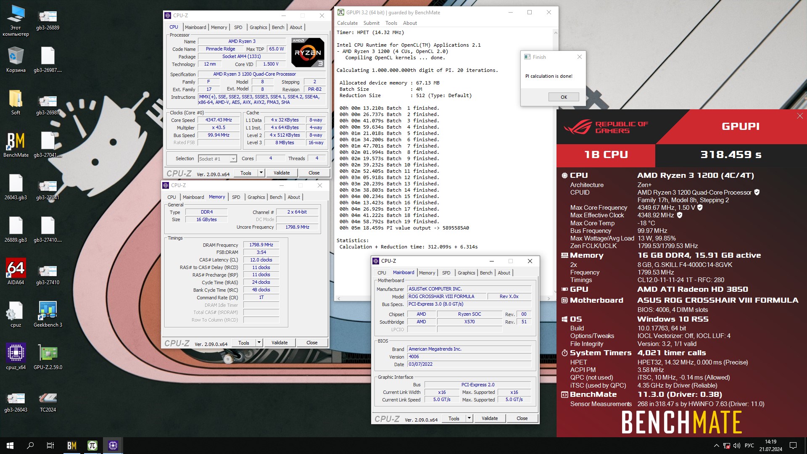Screen dimensions: 807x454
Task: Switch input language РУС indicator
Action: tap(749, 446)
